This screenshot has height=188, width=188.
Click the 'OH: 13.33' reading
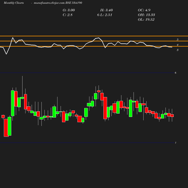click(x=146, y=15)
